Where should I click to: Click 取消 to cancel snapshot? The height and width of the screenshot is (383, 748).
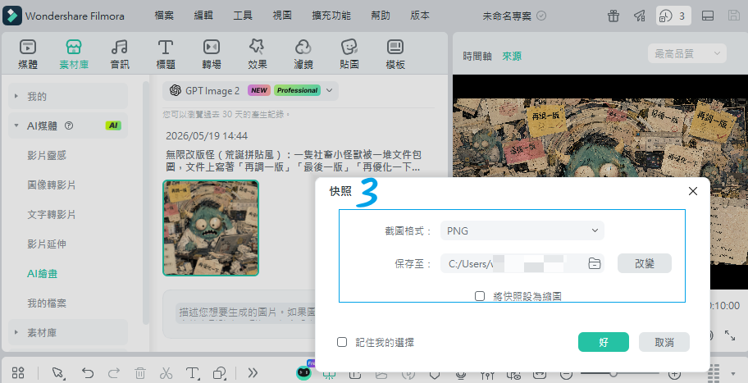coord(664,342)
